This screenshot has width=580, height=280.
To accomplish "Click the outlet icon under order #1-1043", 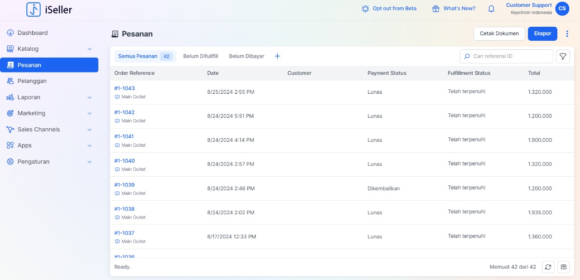I will 117,97.
